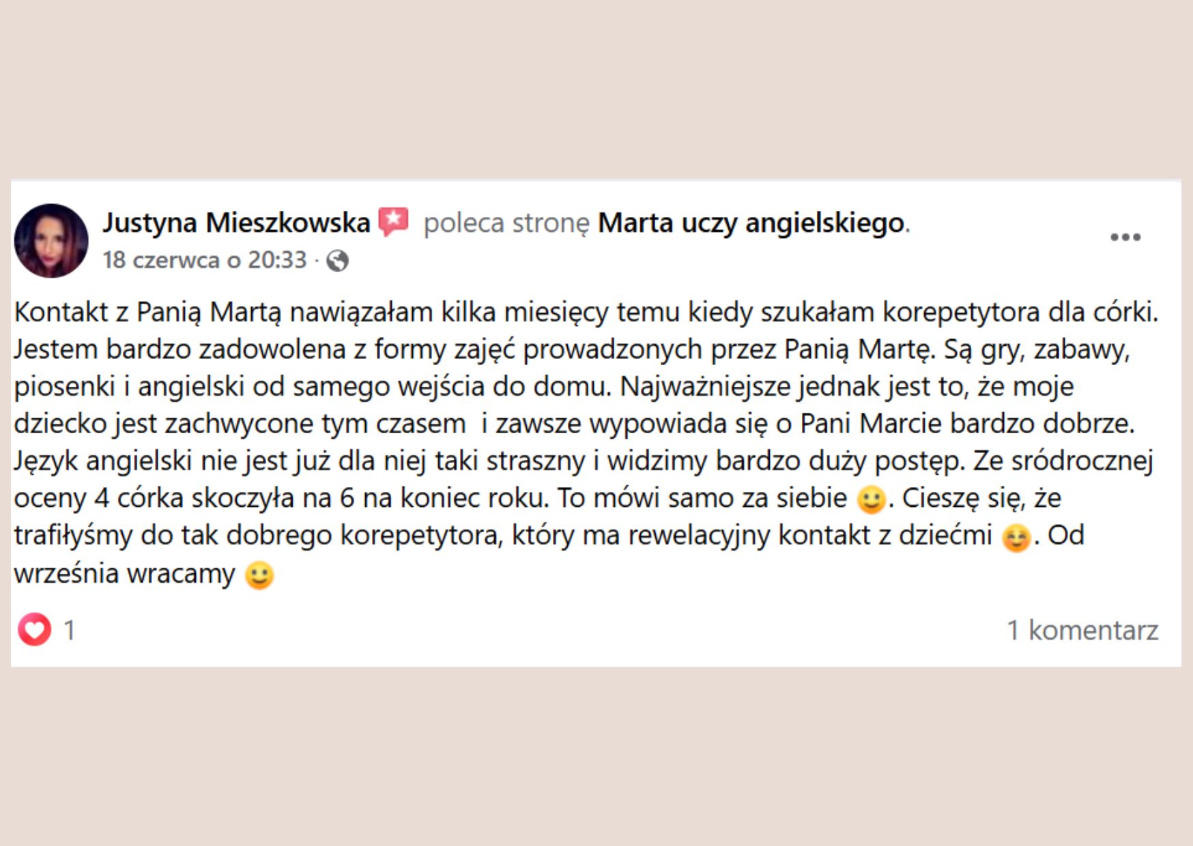Click the "poleca stronę" text
This screenshot has width=1193, height=846.
(506, 222)
